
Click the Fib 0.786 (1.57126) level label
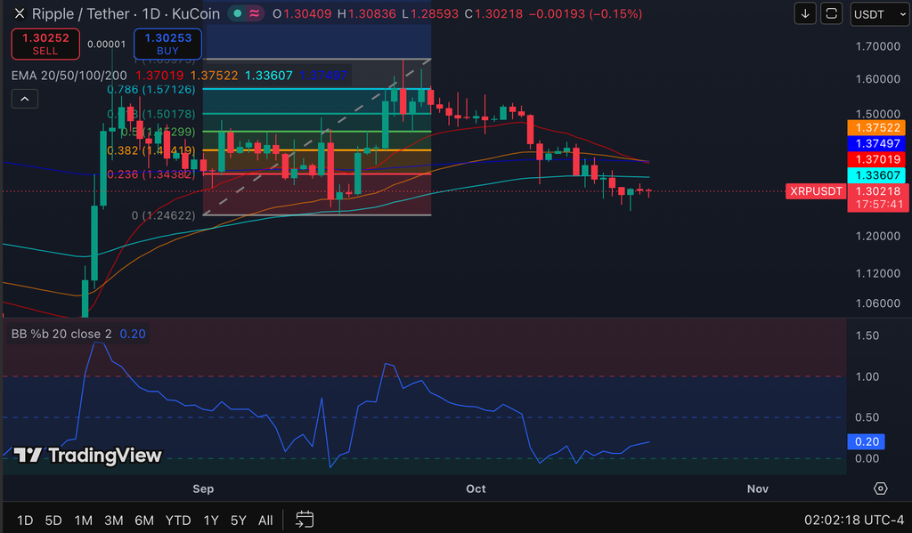[x=151, y=90]
